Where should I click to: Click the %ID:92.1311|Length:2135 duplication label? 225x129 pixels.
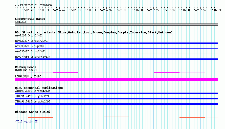(33, 91)
